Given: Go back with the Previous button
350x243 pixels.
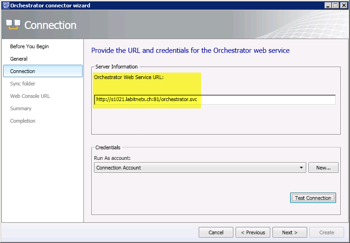Looking at the screenshot, I should [x=253, y=232].
